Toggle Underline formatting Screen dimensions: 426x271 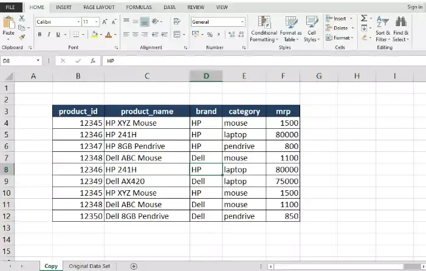(58, 35)
